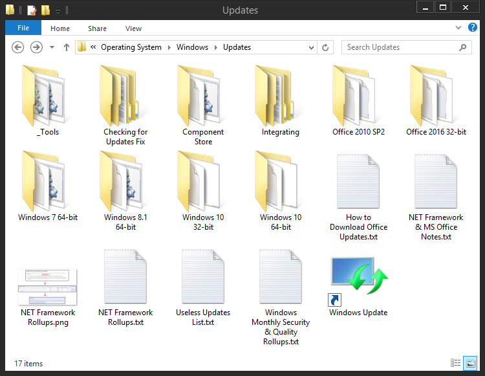485x376 pixels.
Task: Open the Home ribbon tab
Action: 60,28
